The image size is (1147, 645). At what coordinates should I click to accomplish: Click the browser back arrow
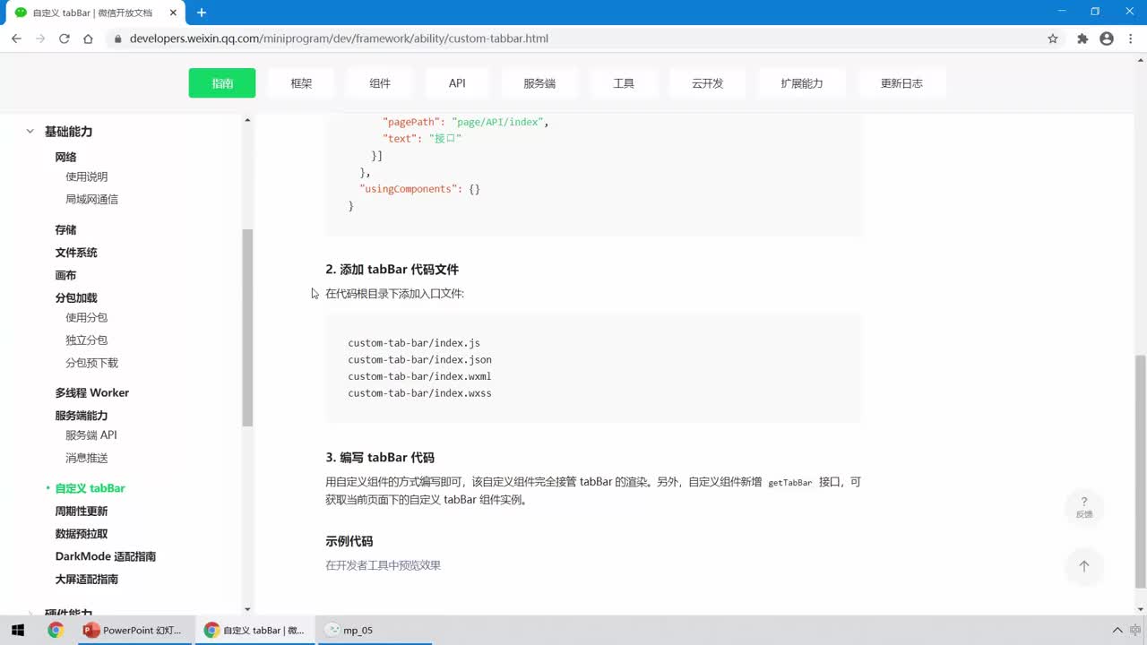pyautogui.click(x=16, y=39)
